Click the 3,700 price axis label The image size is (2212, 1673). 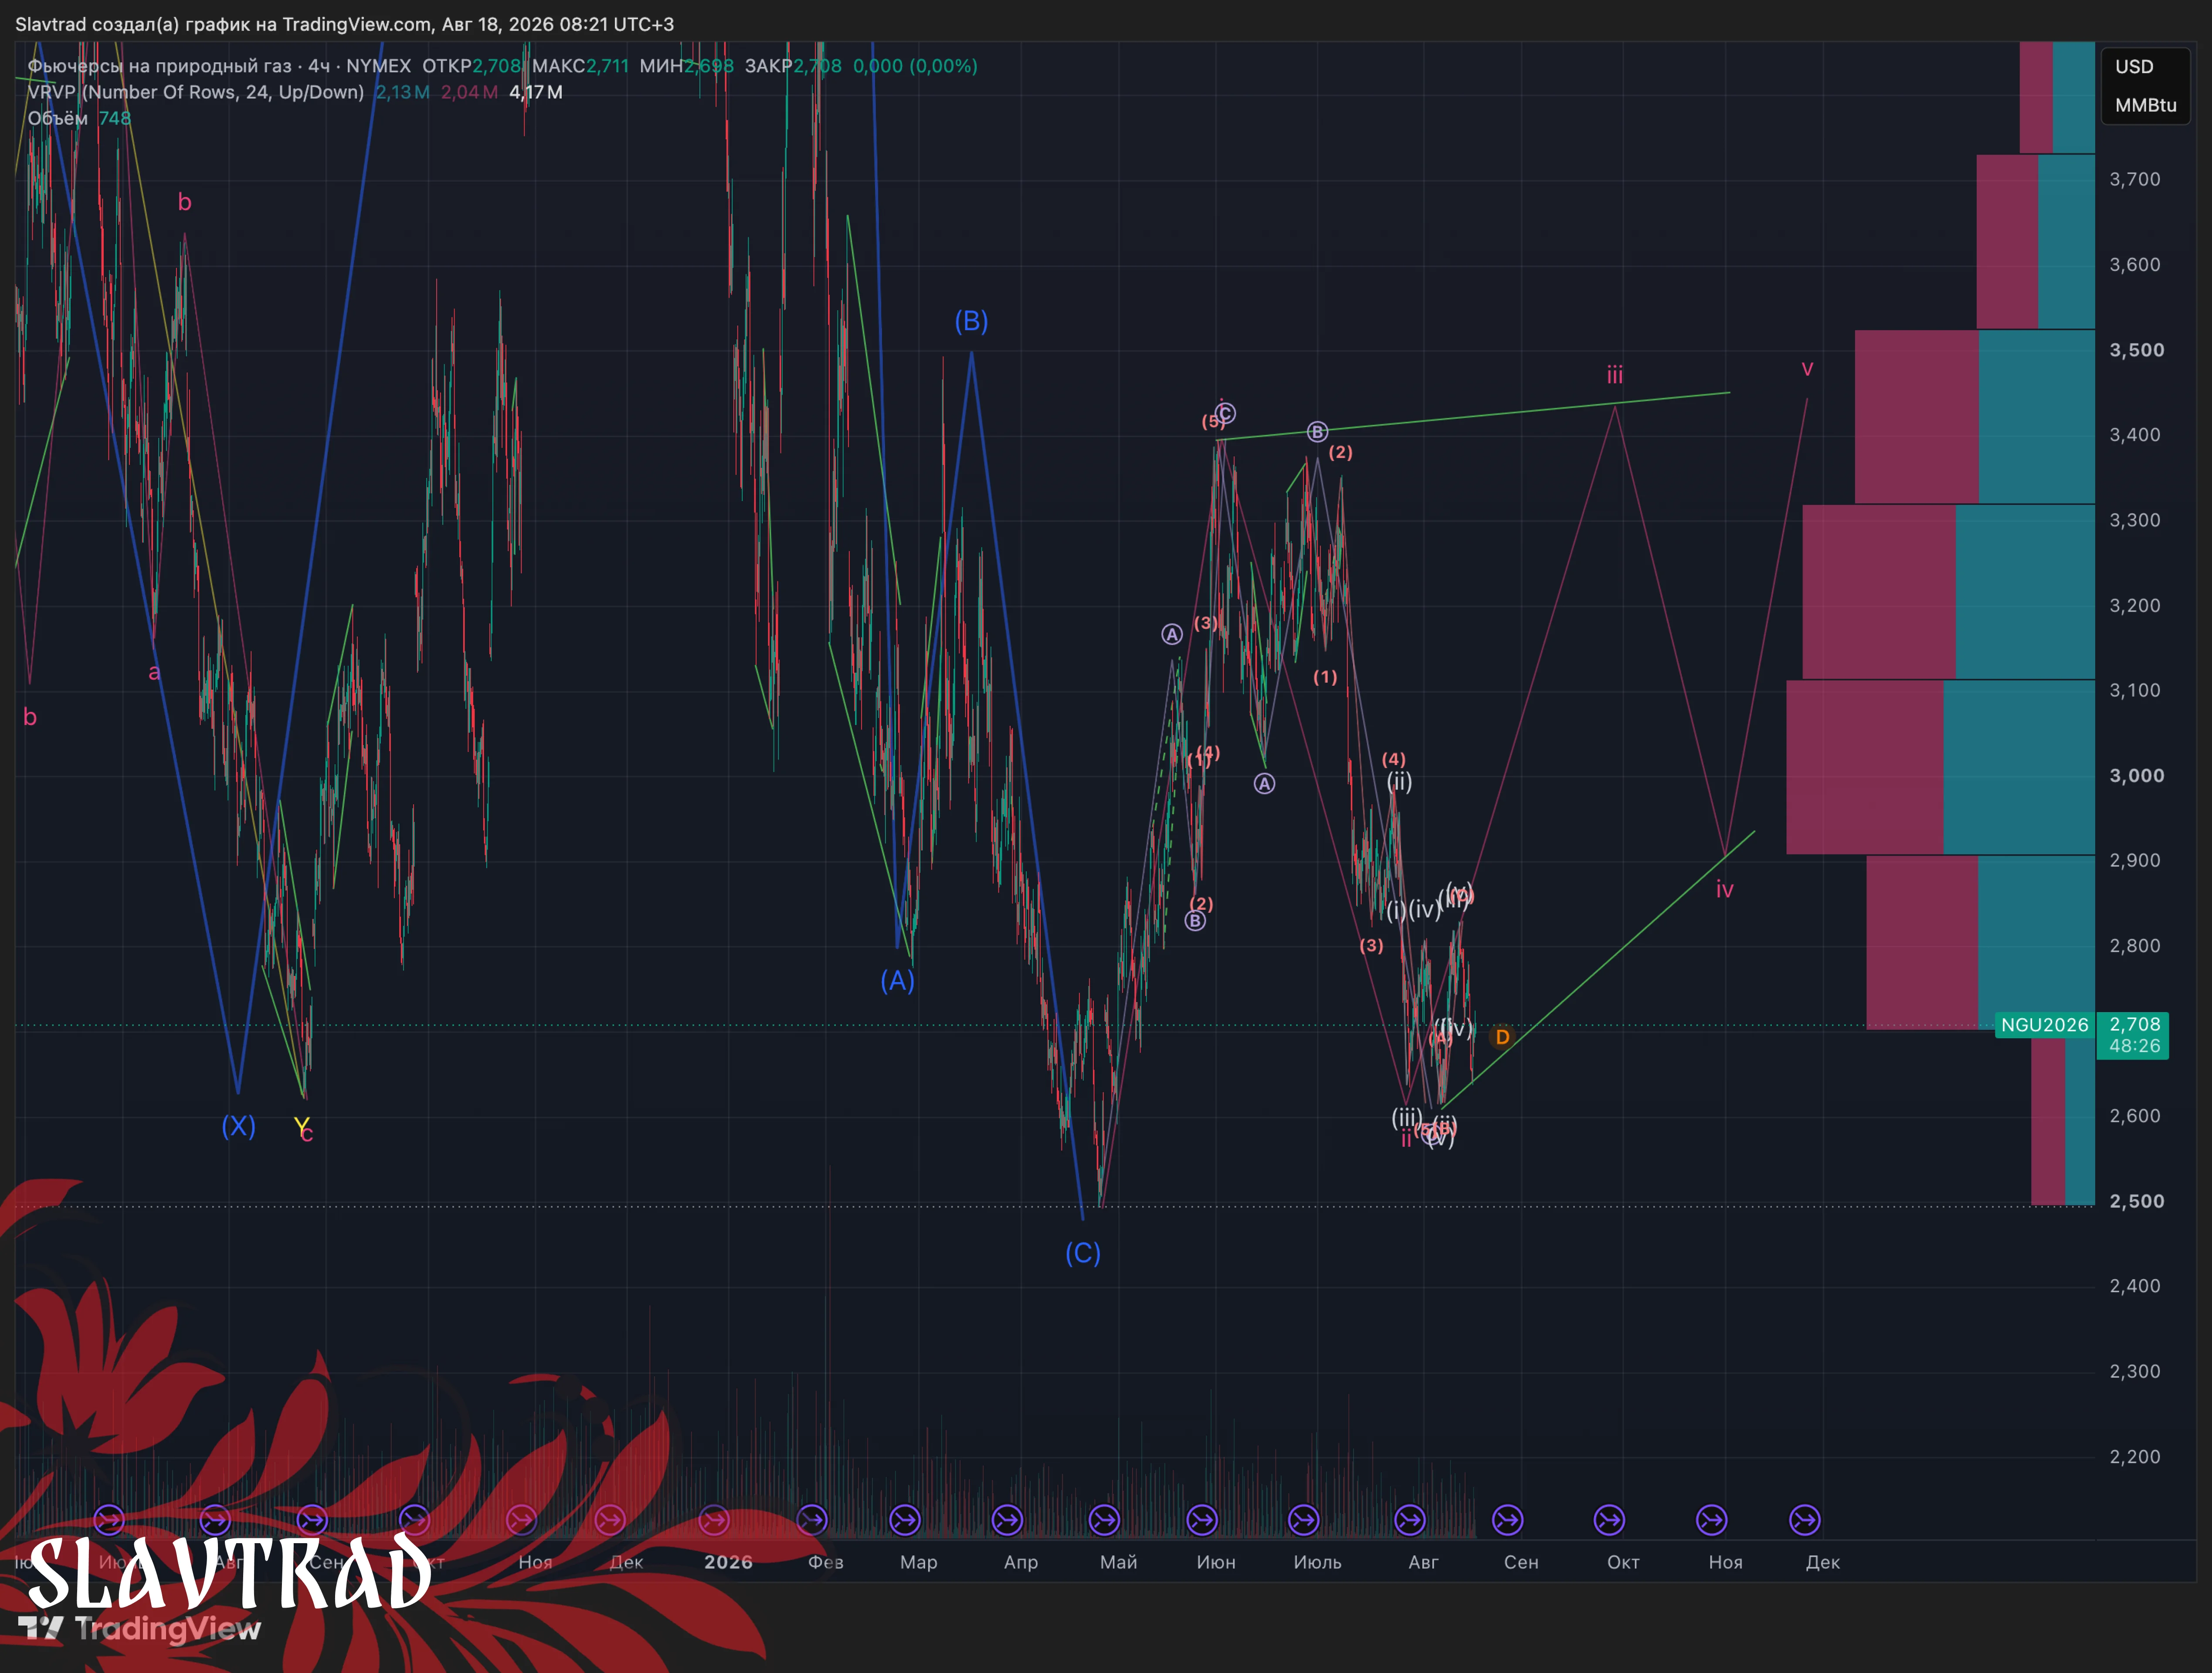[2135, 179]
